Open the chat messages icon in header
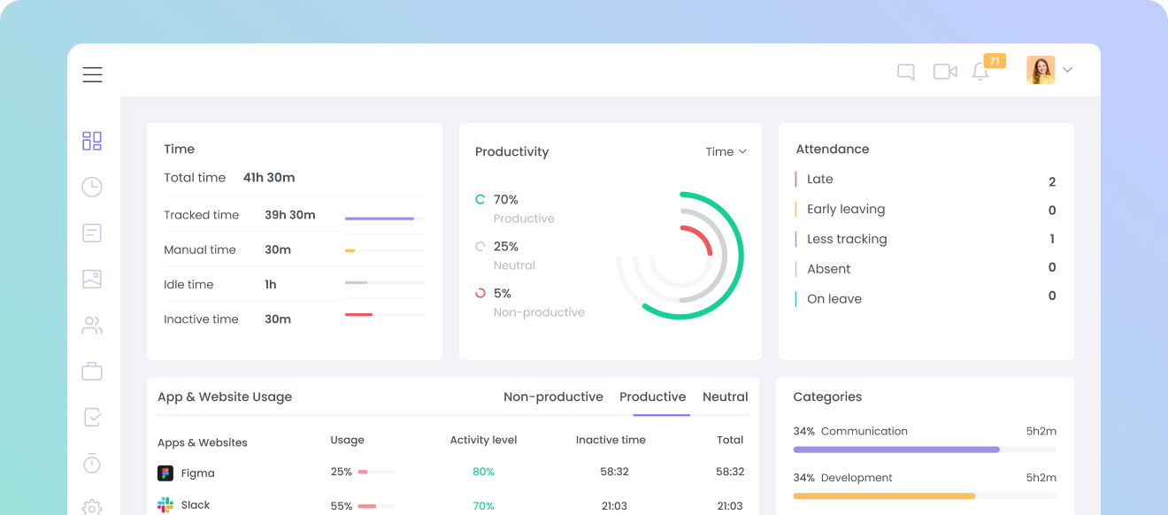1168x515 pixels. pos(905,72)
